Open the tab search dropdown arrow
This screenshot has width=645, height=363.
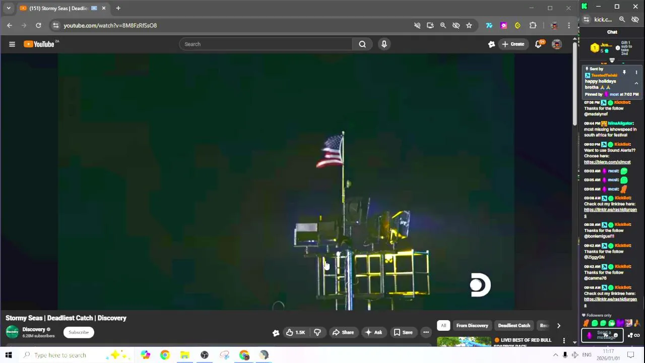pyautogui.click(x=9, y=8)
